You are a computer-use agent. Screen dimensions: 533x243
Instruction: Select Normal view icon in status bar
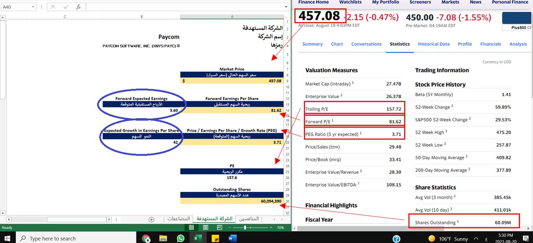tap(191, 227)
